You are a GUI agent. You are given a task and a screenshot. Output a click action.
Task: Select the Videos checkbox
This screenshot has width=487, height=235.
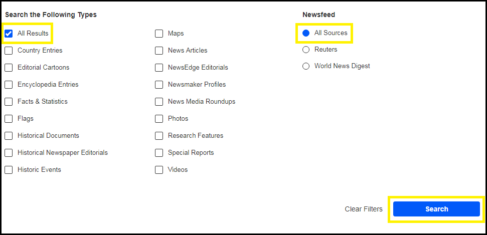click(159, 170)
